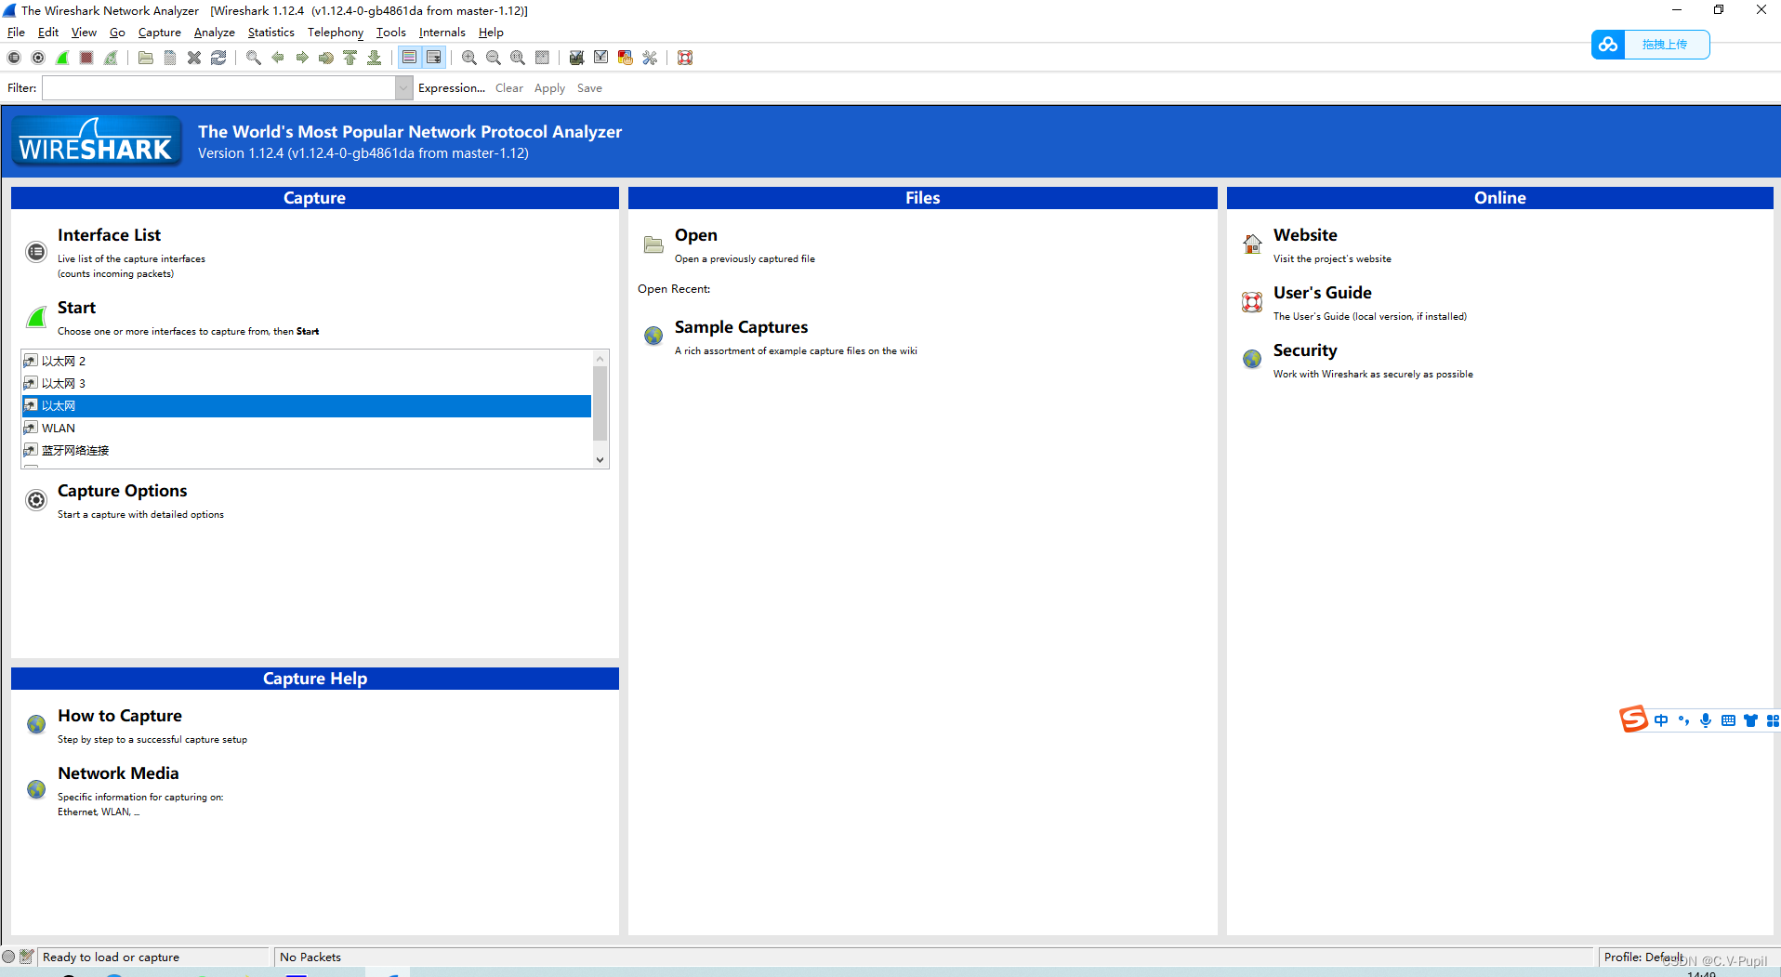Jump to last packet icon

[375, 58]
